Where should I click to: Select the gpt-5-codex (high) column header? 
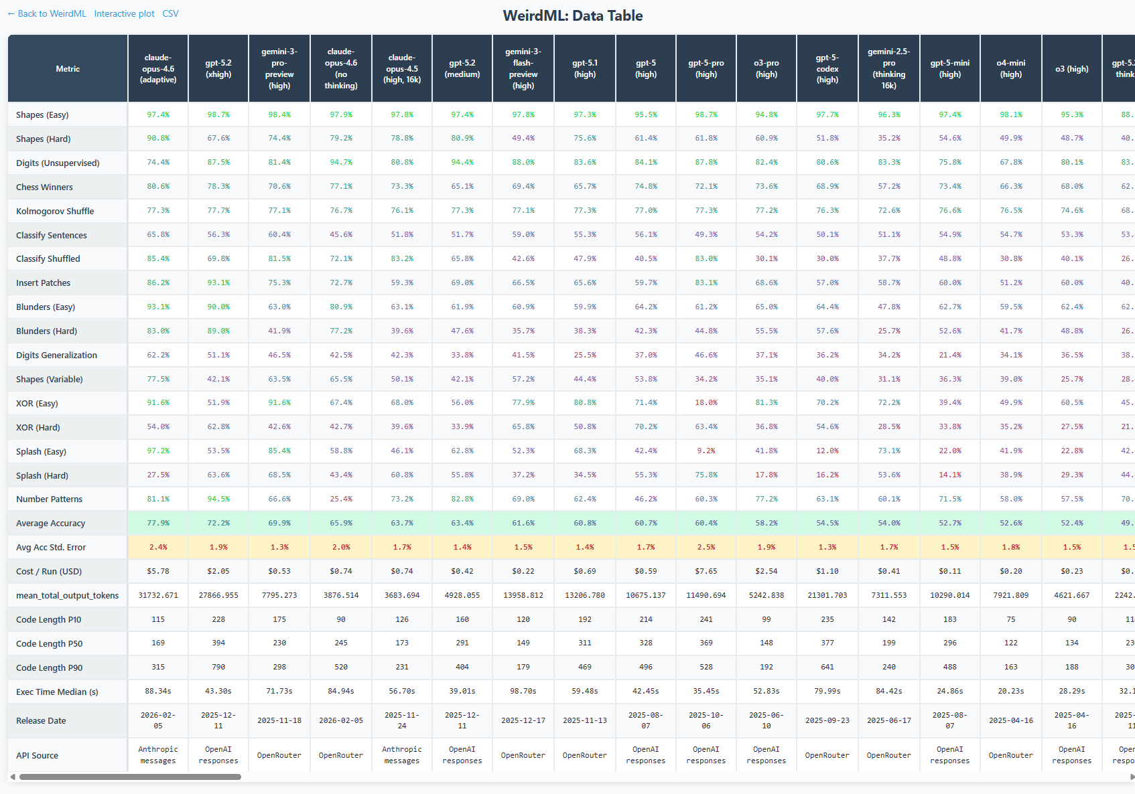pyautogui.click(x=827, y=68)
